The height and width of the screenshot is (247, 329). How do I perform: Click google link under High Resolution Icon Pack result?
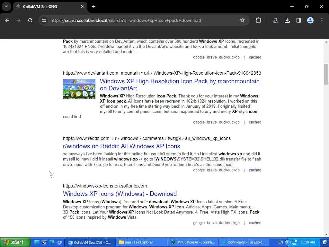coord(199,122)
